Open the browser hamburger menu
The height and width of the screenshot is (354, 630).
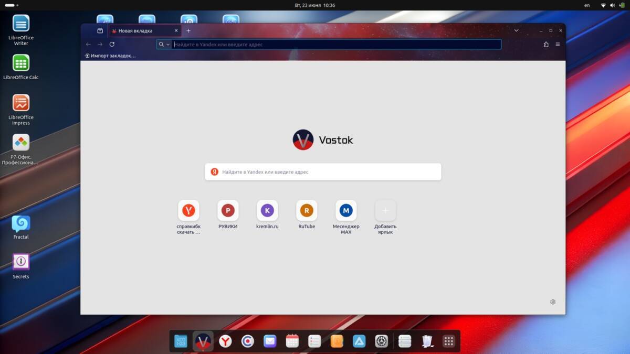coord(558,45)
